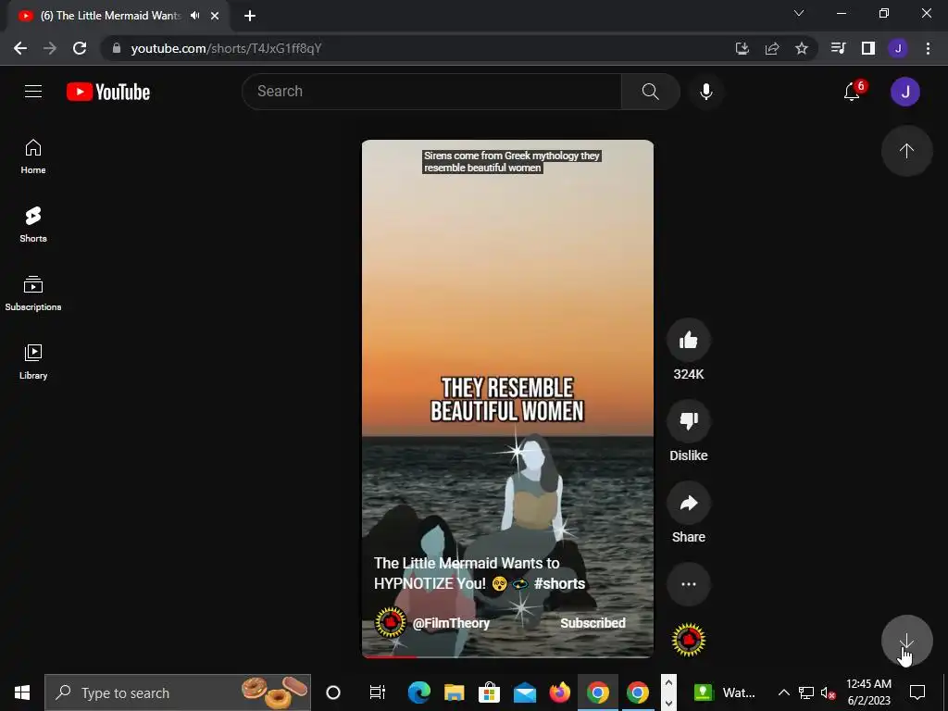Go to the next short with the down arrow

point(906,641)
